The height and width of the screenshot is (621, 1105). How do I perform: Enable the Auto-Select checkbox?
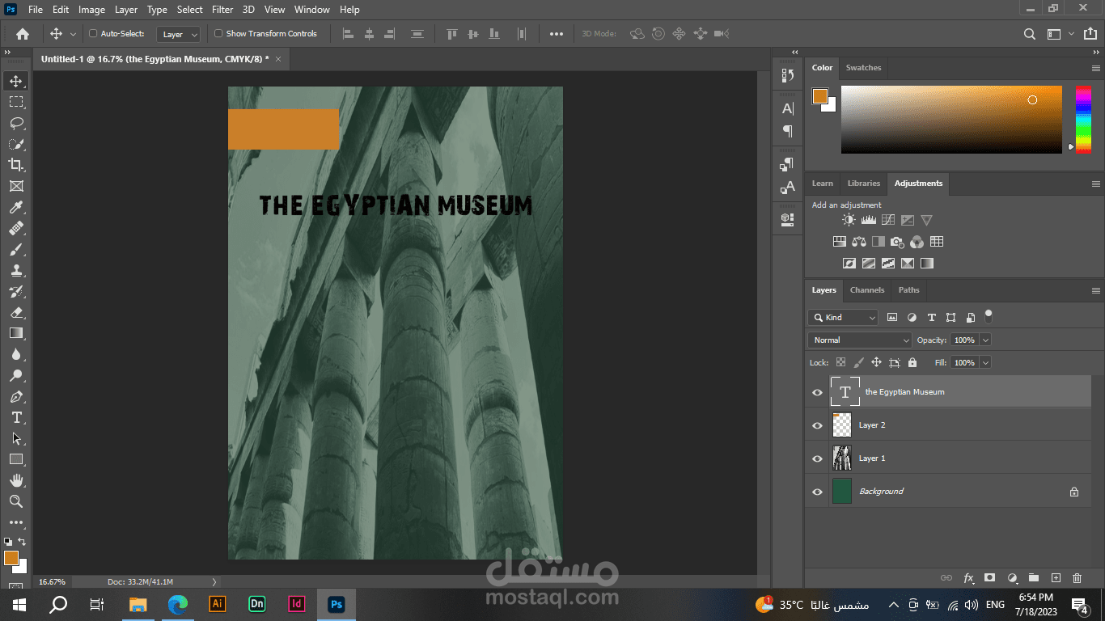(93, 34)
